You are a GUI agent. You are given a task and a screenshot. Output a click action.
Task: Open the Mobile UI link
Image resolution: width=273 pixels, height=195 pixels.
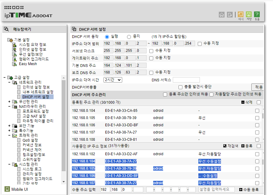click(20, 189)
